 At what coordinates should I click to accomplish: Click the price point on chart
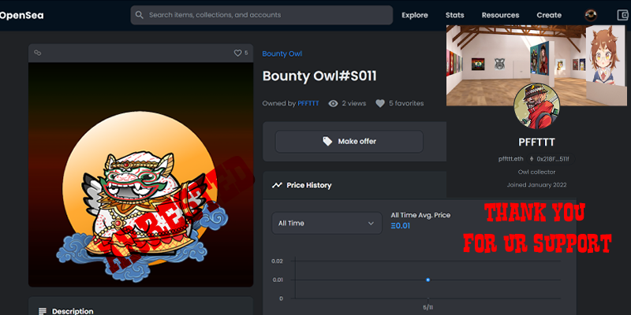tap(428, 280)
